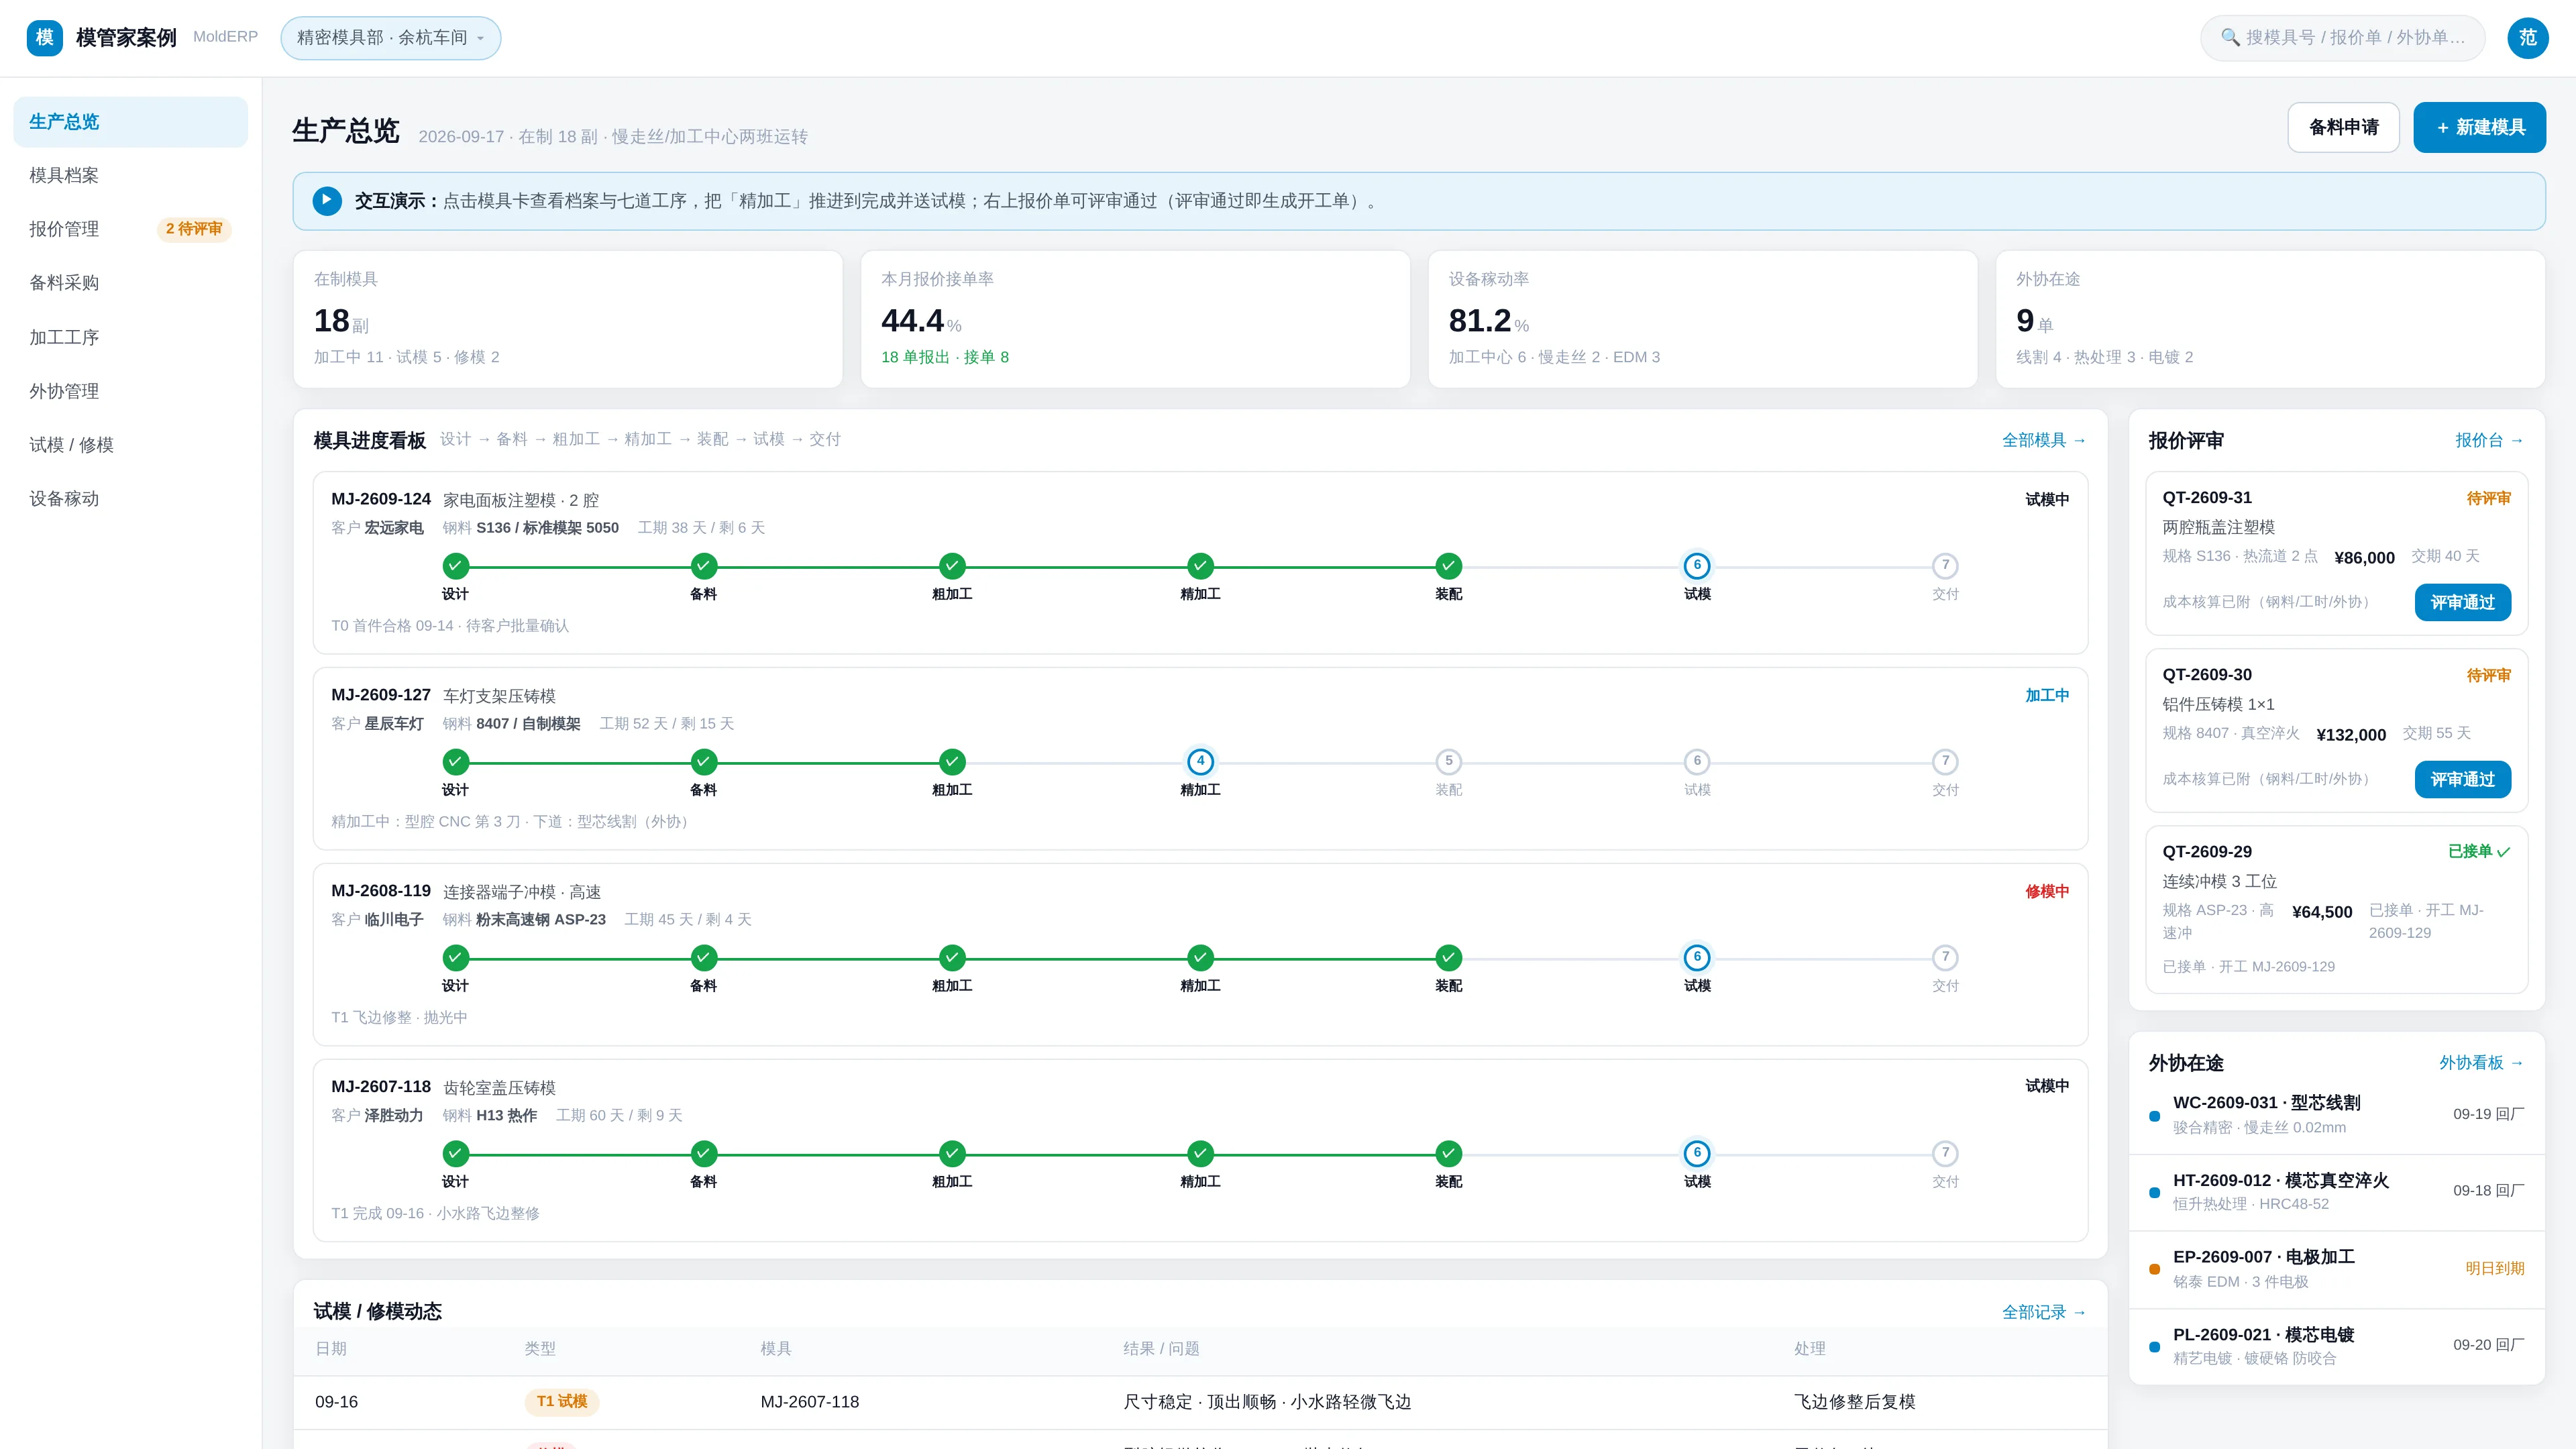
Task: Approve QT-2609-31 with 评审通过
Action: click(x=2462, y=603)
